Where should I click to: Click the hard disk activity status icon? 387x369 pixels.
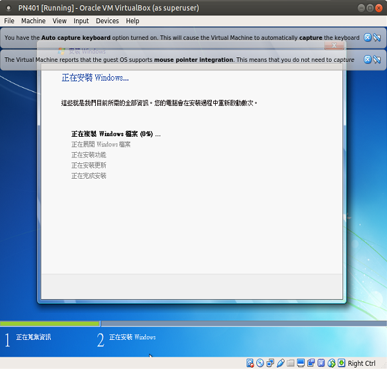(250, 363)
